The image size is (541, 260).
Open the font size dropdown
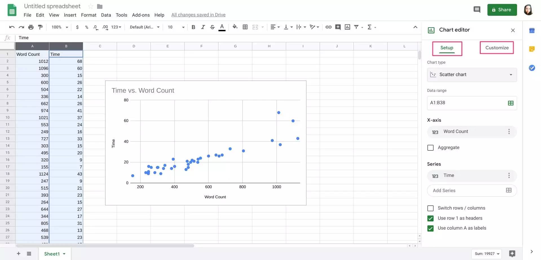176,27
